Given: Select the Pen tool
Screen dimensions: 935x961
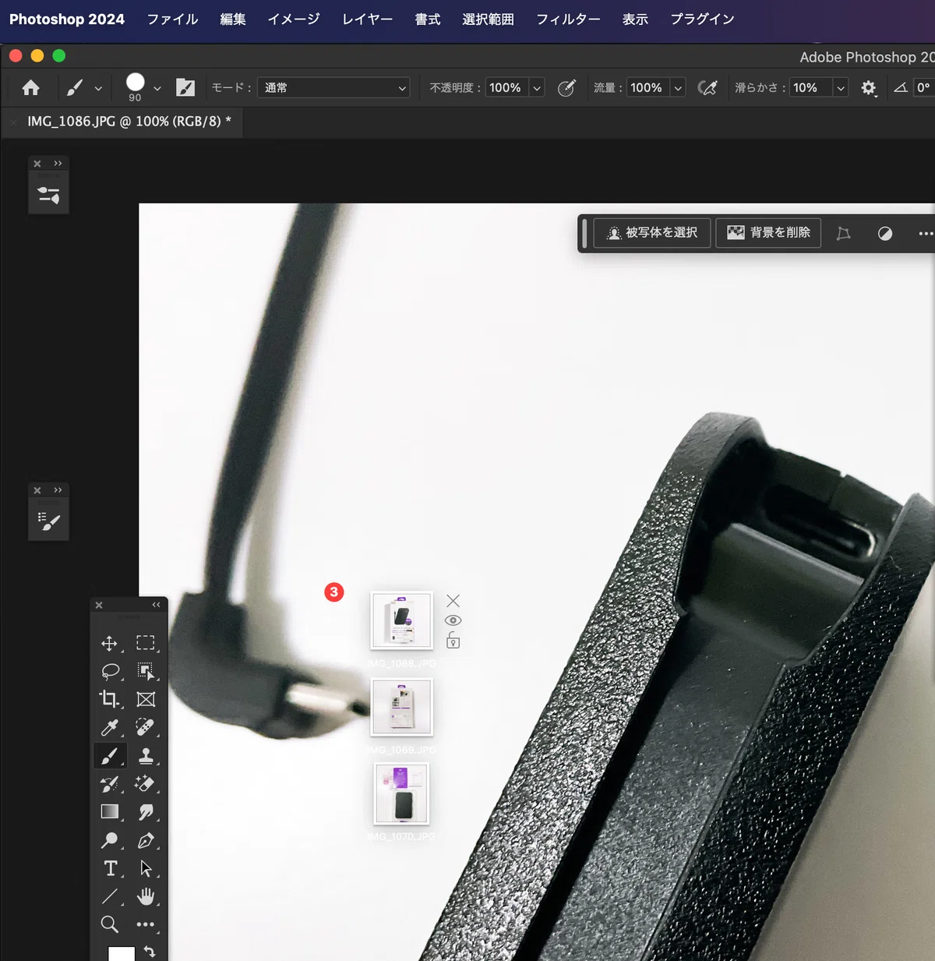Looking at the screenshot, I should click(x=146, y=840).
